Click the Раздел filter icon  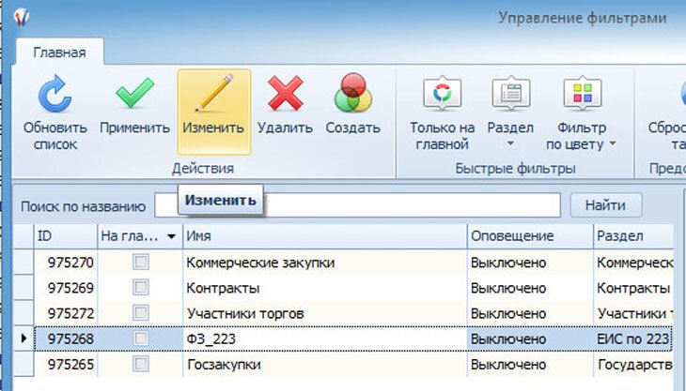click(511, 97)
